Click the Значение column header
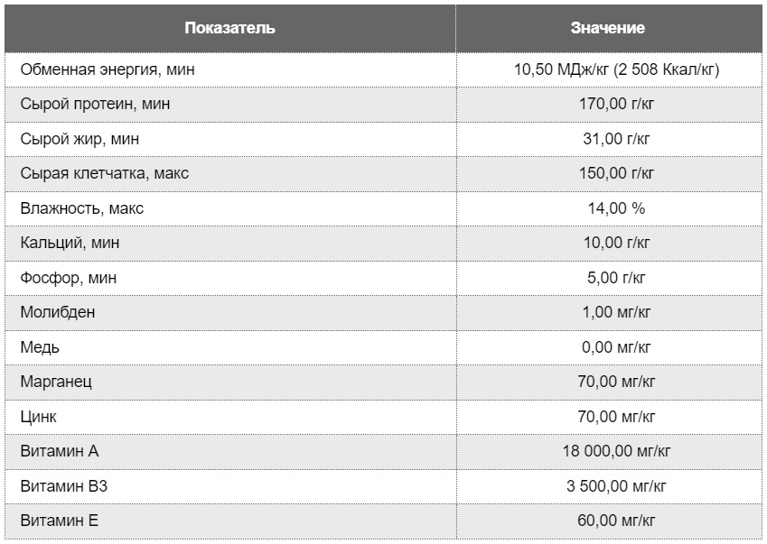Image resolution: width=767 pixels, height=544 pixels. (607, 28)
